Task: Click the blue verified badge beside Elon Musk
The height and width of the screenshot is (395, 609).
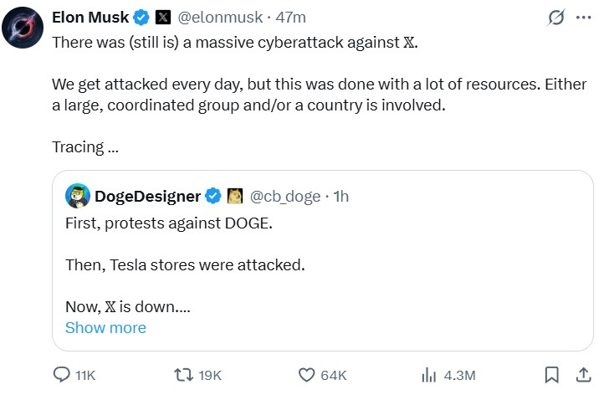Action: (x=143, y=18)
